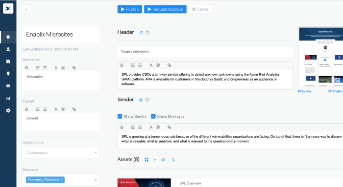Expand the Shareable dropdown arrow

coord(96,180)
